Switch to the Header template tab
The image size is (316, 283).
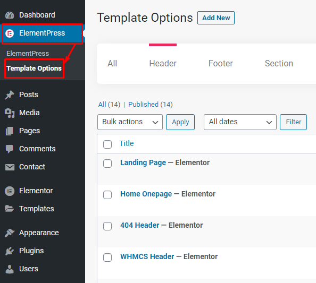point(163,64)
